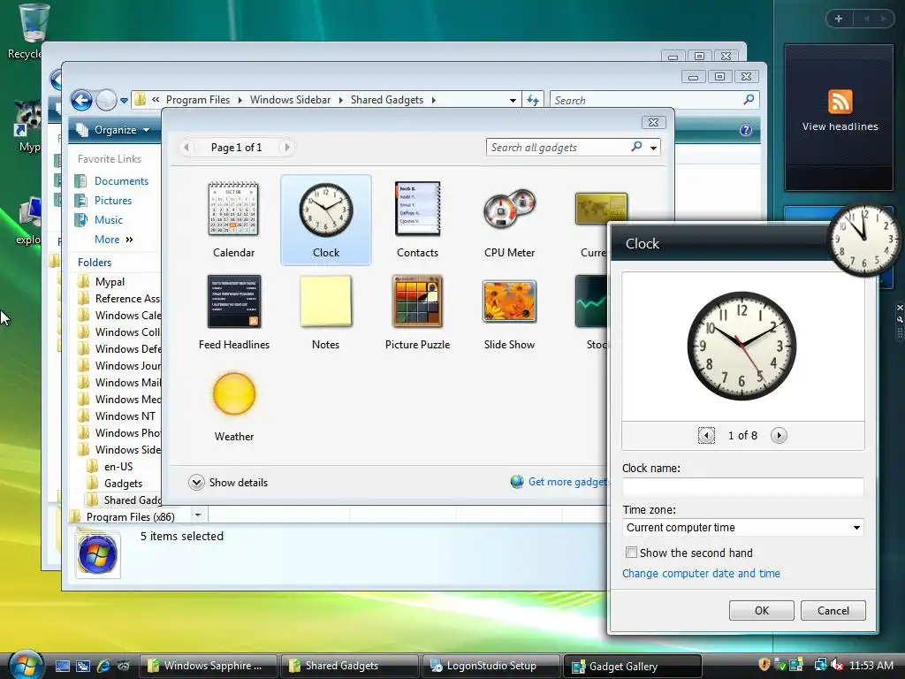
Task: Open Pictures favorite link
Action: coord(113,201)
